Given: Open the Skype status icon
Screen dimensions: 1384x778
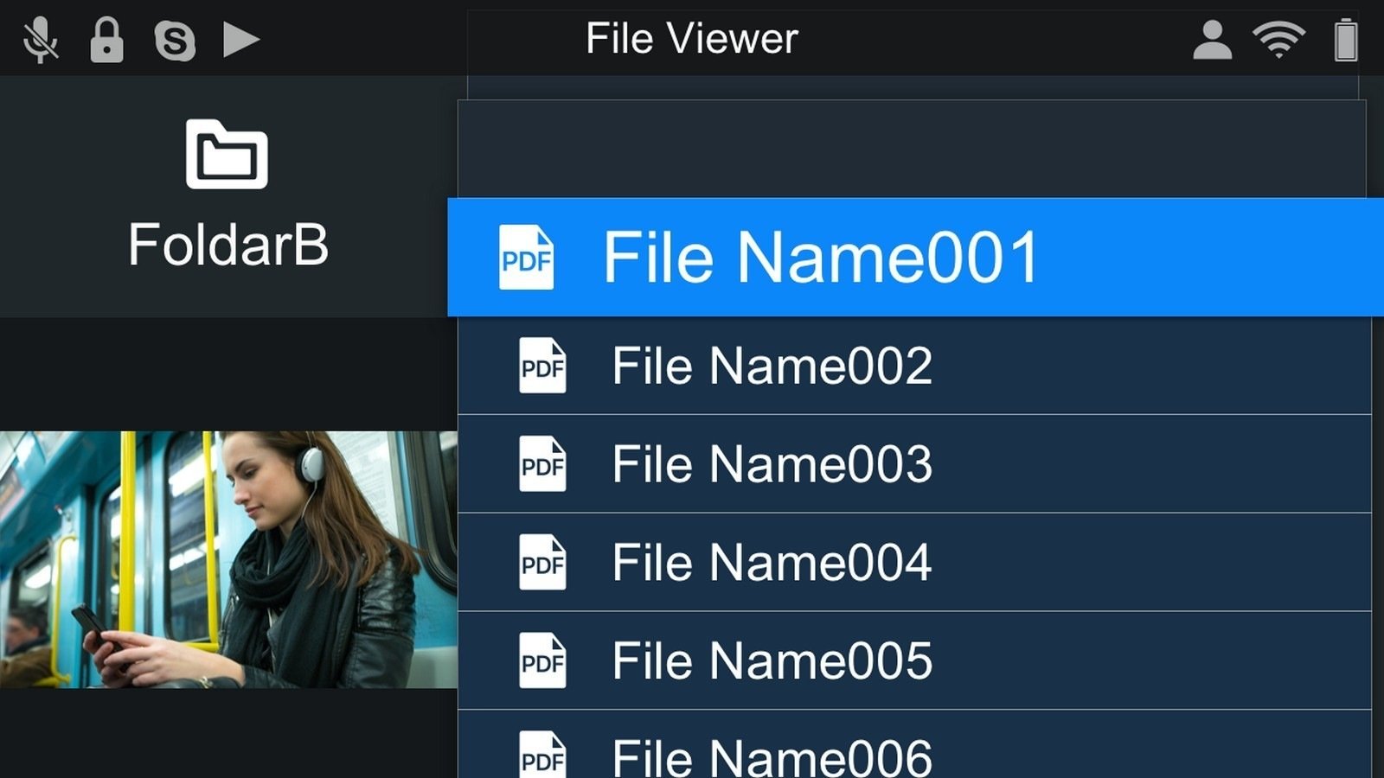Looking at the screenshot, I should tap(175, 41).
